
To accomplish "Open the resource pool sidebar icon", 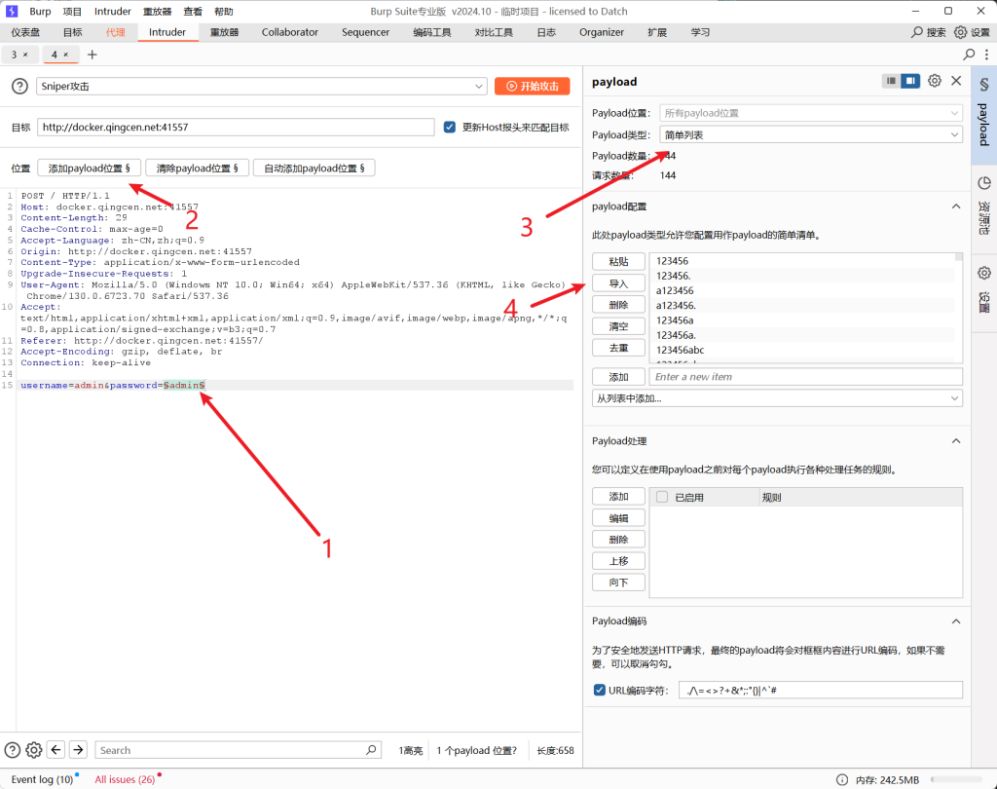I will 983,183.
